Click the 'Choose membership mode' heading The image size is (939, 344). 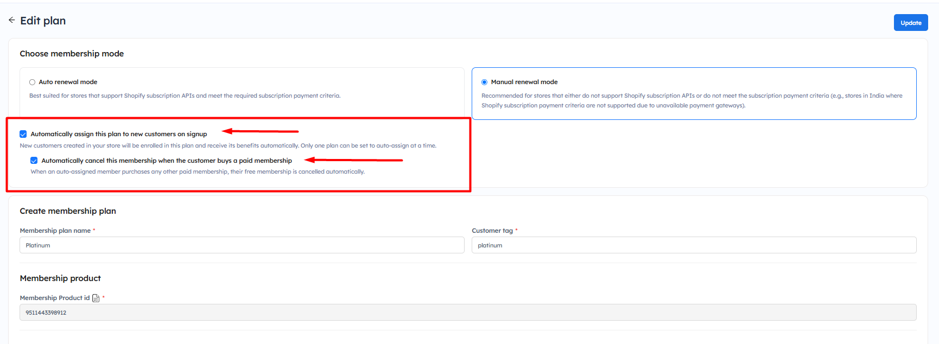72,54
